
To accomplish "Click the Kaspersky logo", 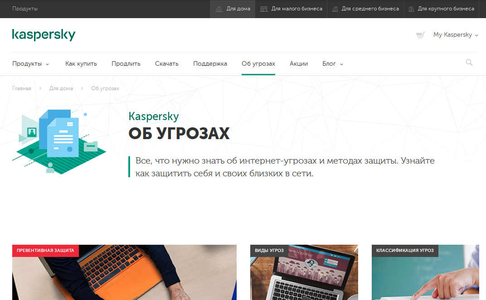I will pos(44,35).
